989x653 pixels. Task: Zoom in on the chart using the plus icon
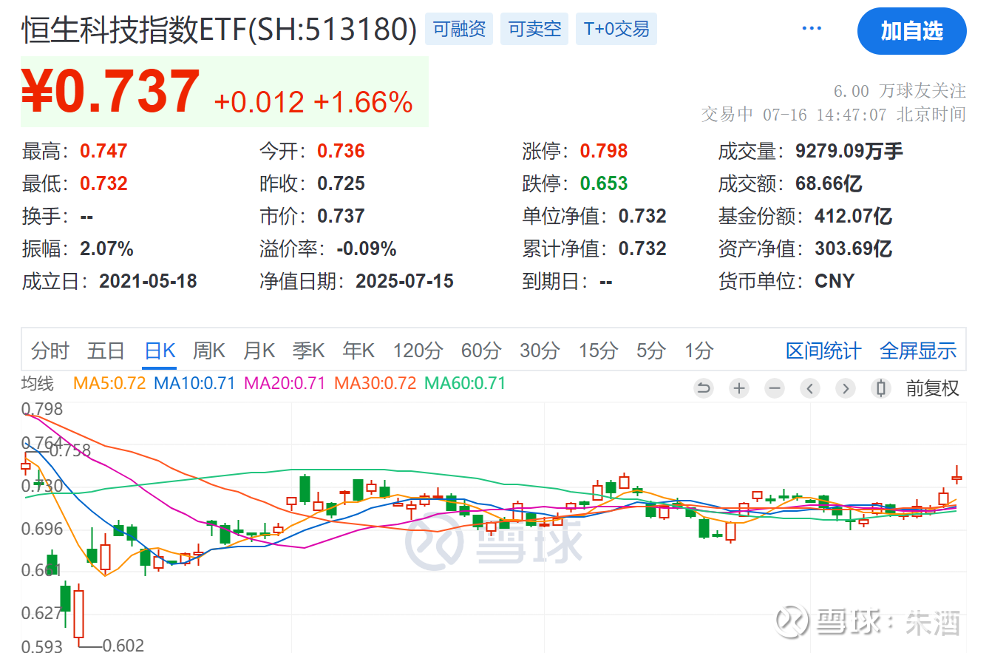coord(738,388)
